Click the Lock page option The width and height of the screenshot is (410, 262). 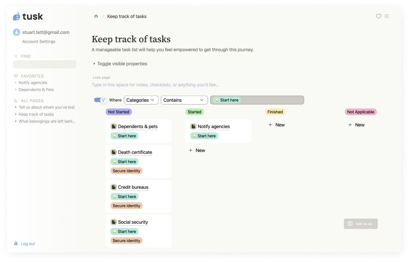[101, 77]
